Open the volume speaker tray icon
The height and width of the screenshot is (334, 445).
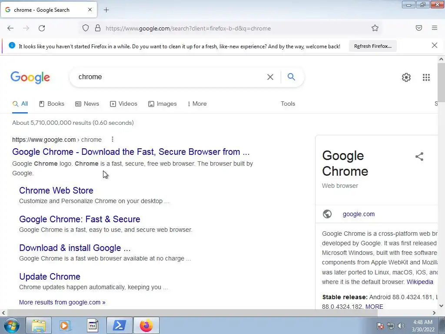tap(401, 326)
